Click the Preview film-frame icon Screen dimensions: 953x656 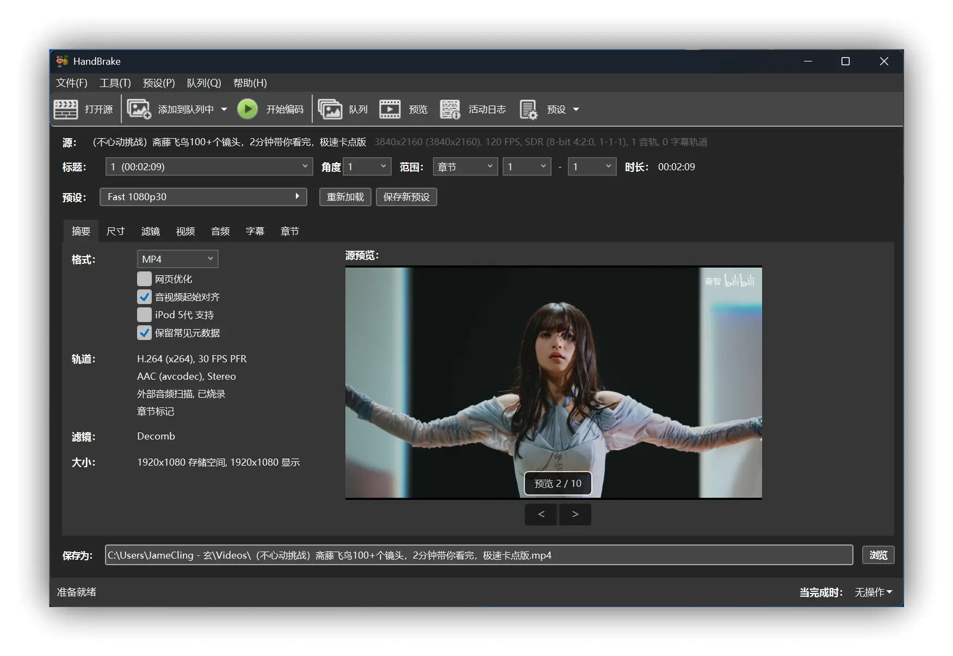(389, 109)
